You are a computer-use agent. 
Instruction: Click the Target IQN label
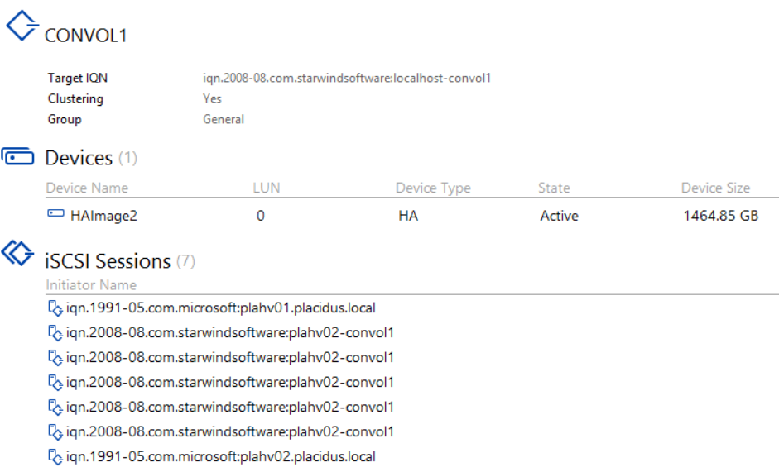click(x=78, y=78)
